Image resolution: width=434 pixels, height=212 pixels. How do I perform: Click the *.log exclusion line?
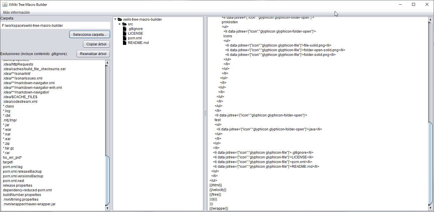coord(7,111)
